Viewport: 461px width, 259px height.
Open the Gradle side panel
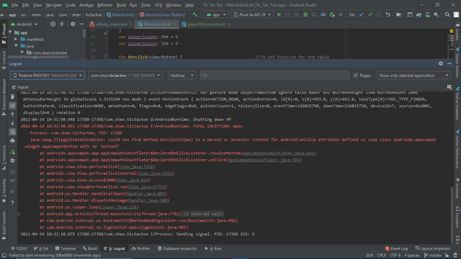pyautogui.click(x=457, y=32)
